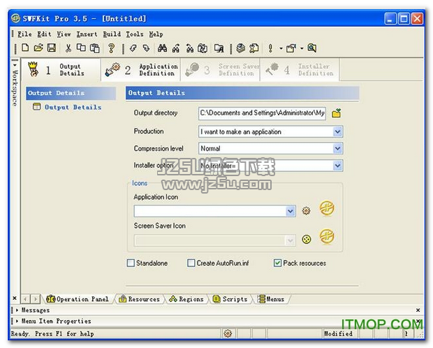The height and width of the screenshot is (348, 433).
Task: Click golden globe icon for Screen Saver Icon
Action: (327, 237)
